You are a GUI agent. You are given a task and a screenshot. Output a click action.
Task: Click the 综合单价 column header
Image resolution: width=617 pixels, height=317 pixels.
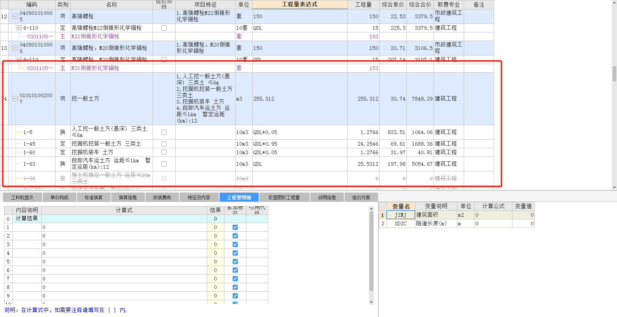tap(393, 4)
